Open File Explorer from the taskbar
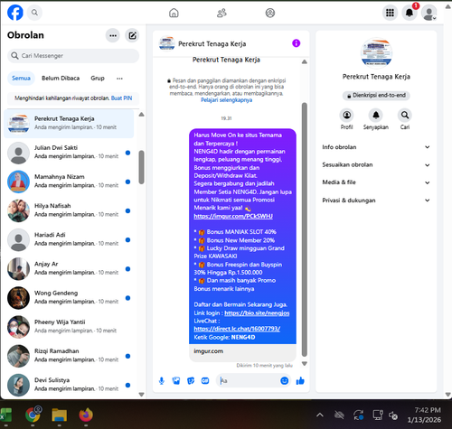This screenshot has width=452, height=429. [60, 415]
